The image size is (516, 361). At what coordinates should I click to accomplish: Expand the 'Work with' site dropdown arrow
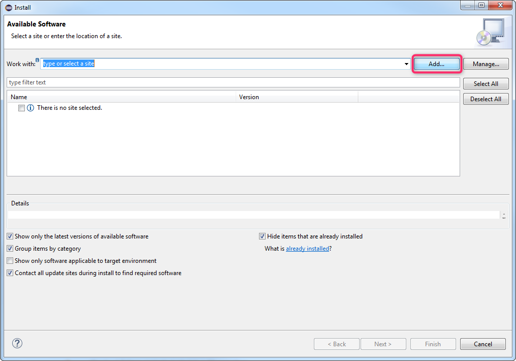(406, 64)
